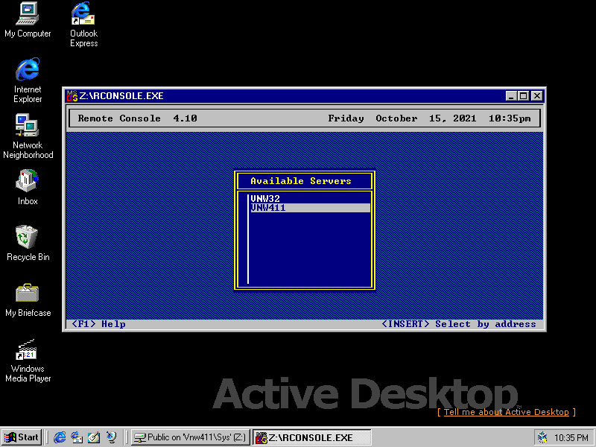The height and width of the screenshot is (447, 596).
Task: Launch Internet Explorer from Quick Launch
Action: pyautogui.click(x=60, y=437)
